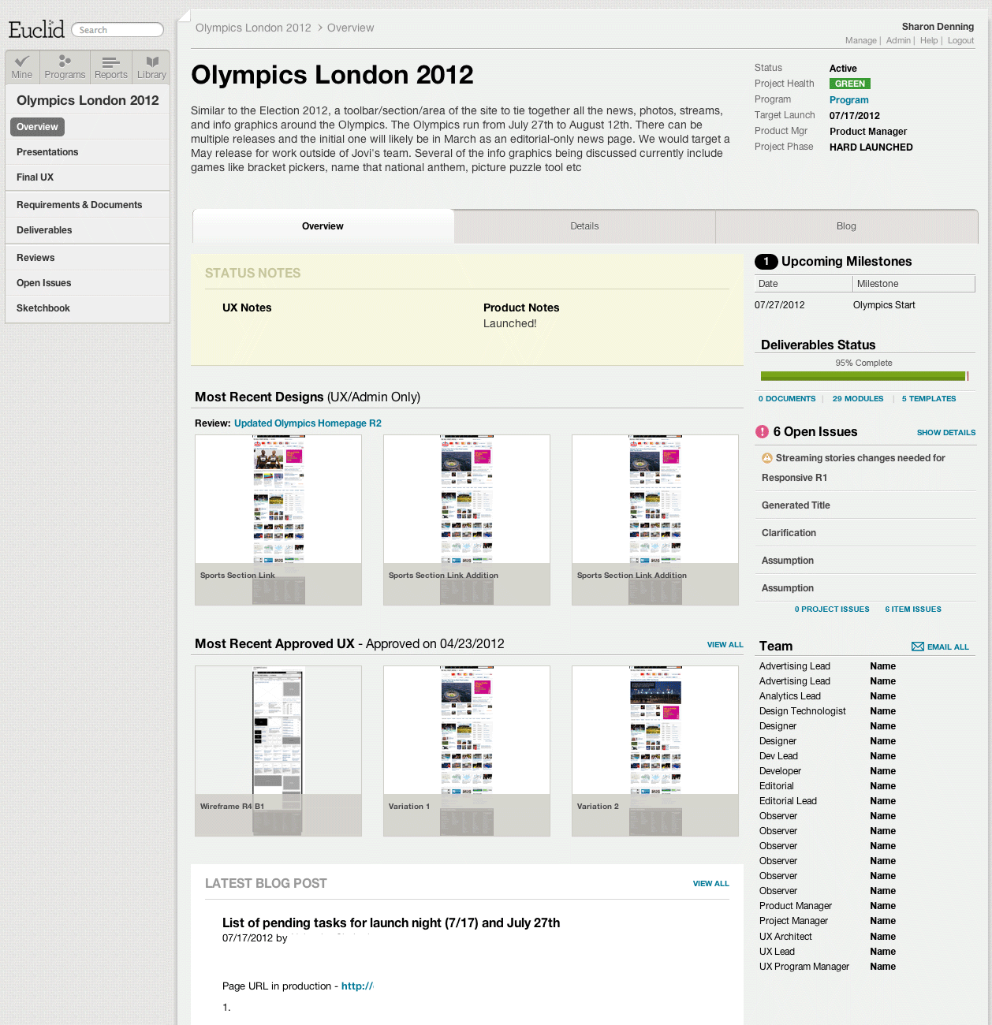
Task: Switch to the Details tab
Action: click(x=584, y=226)
